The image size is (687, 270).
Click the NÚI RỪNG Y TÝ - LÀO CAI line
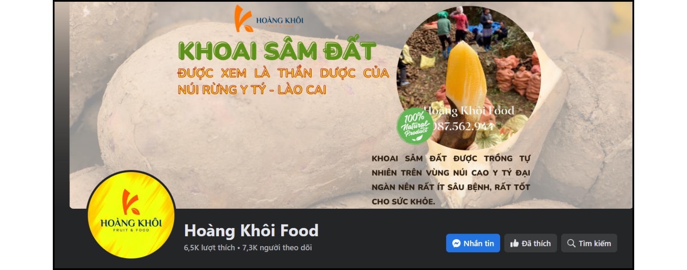pyautogui.click(x=252, y=90)
